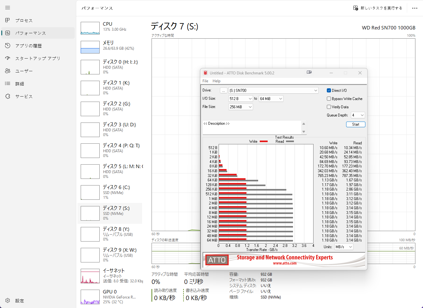Viewport: 423px width, 308px height.
Task: Click the Users icon in sidebar
Action: [x=8, y=71]
